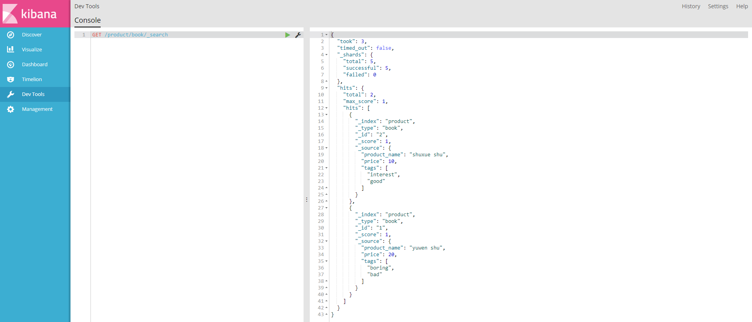Open Discover compass icon in sidebar

pos(11,35)
